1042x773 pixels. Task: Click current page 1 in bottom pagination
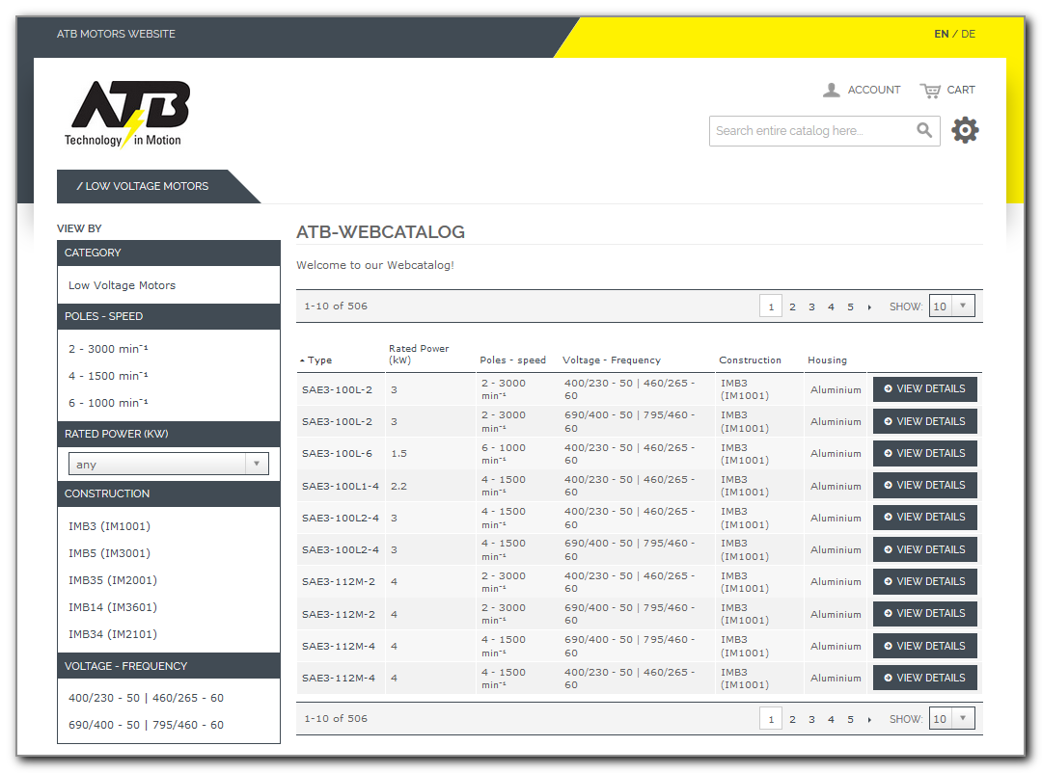(771, 719)
